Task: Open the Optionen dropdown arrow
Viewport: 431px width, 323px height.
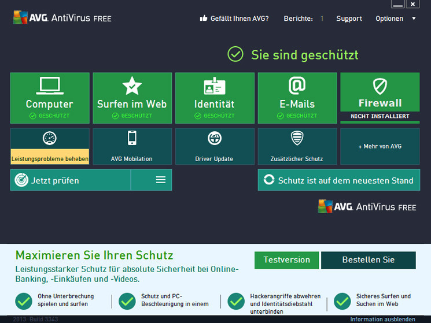Action: click(x=414, y=18)
